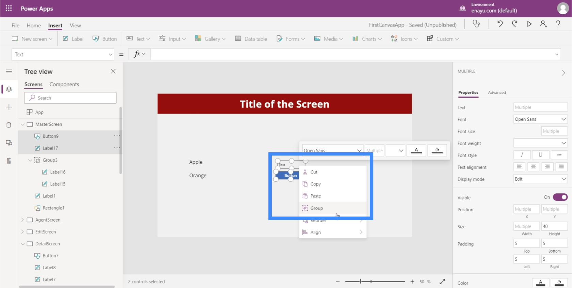Open the font color swatch in Properties
The width and height of the screenshot is (572, 288).
[x=540, y=283]
